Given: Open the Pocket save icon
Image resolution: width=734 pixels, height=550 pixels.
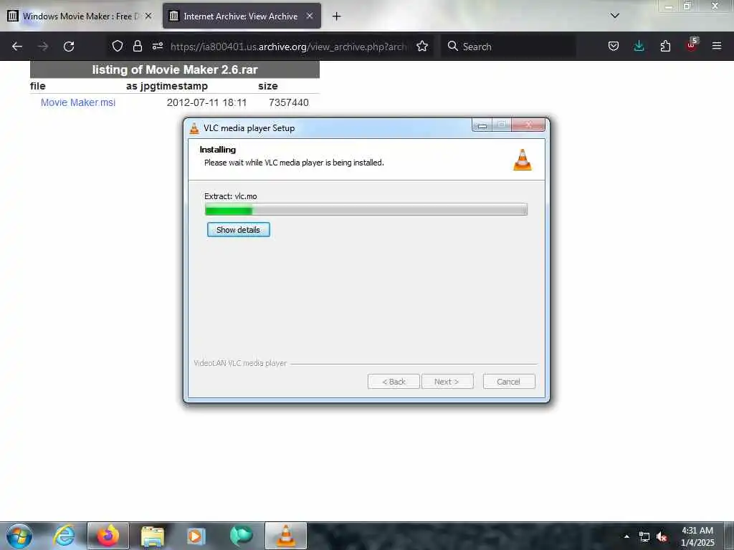Looking at the screenshot, I should point(614,46).
